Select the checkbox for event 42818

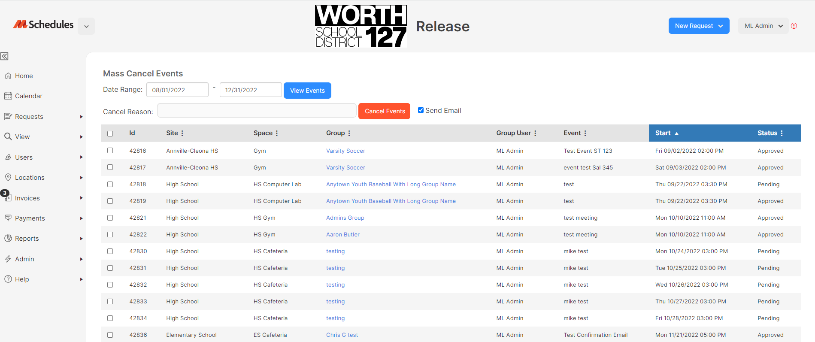click(x=110, y=184)
